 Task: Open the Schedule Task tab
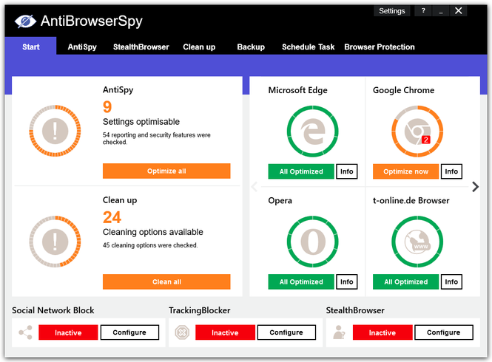308,47
